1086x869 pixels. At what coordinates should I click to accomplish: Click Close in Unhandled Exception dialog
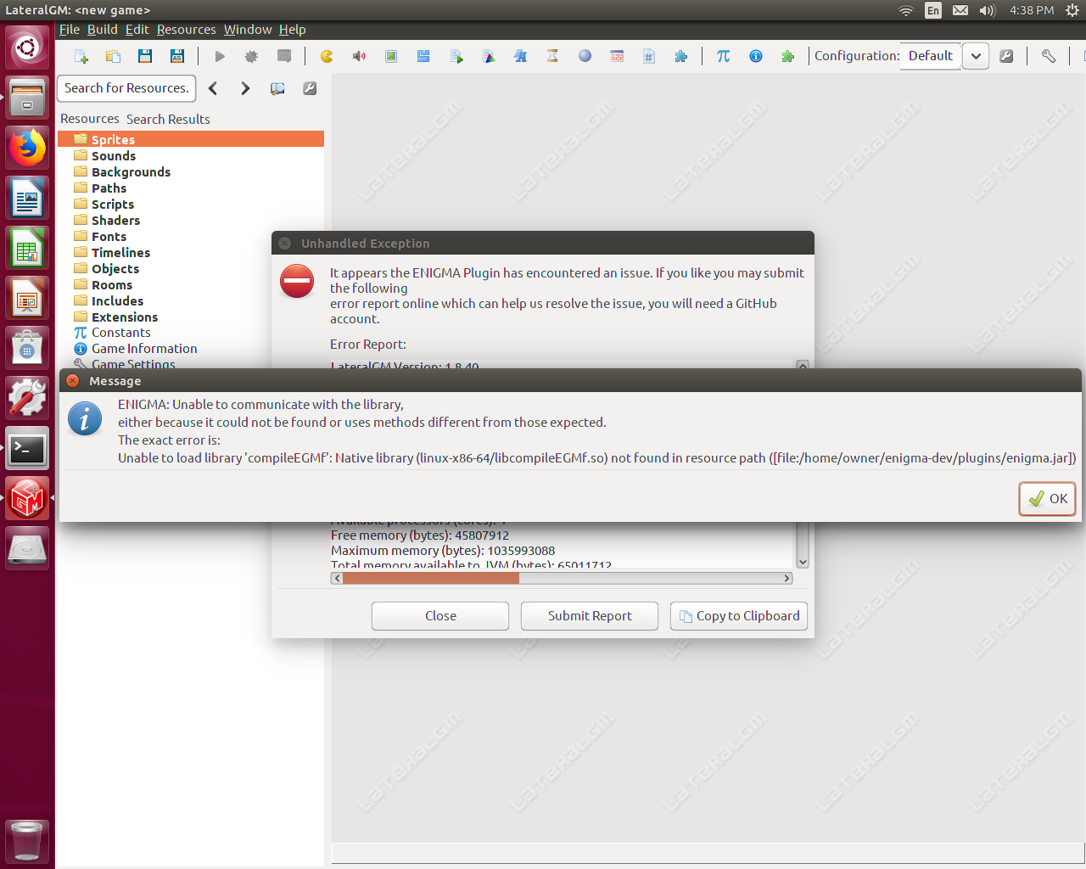pos(440,616)
